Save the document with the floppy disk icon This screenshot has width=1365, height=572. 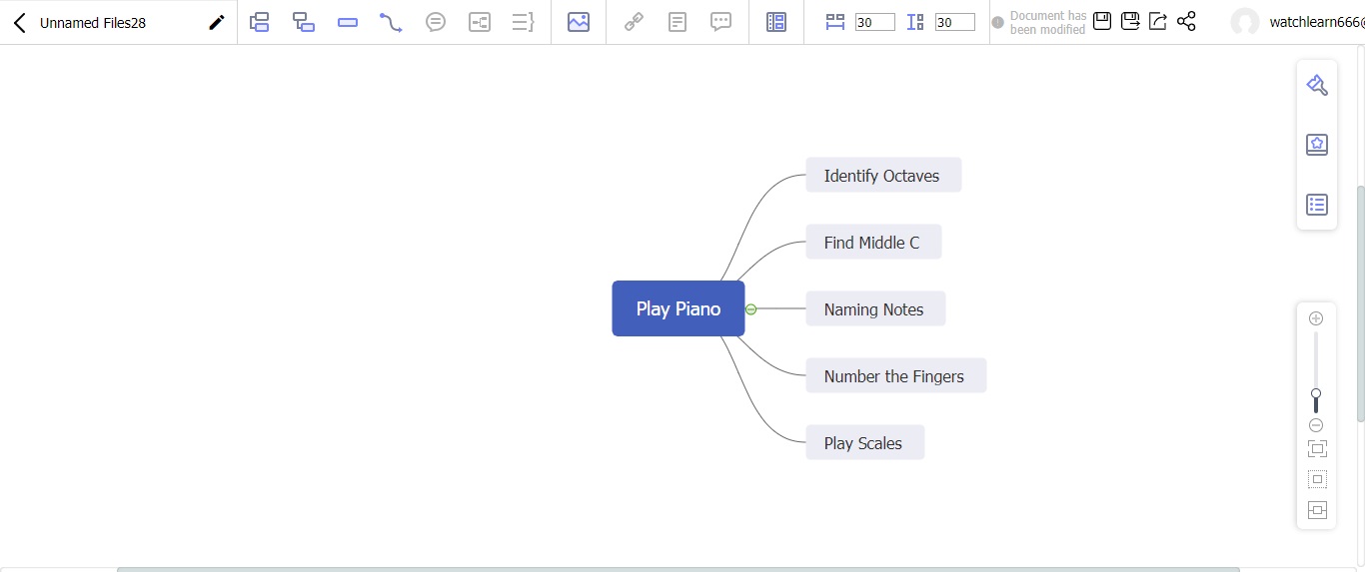pyautogui.click(x=1102, y=21)
